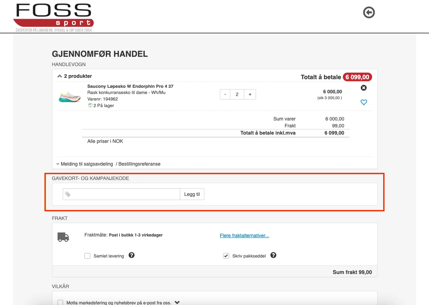Viewport: 429px width, 305px height.
Task: Click the Varenr: 194962 text
Action: [x=103, y=99]
